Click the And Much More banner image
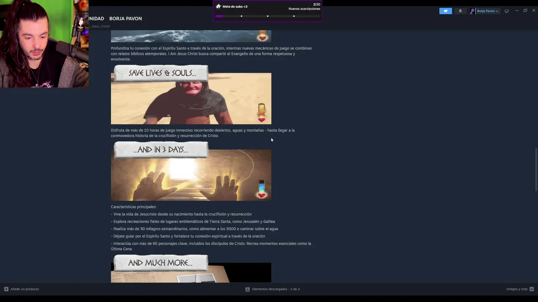The height and width of the screenshot is (302, 538). click(x=191, y=269)
